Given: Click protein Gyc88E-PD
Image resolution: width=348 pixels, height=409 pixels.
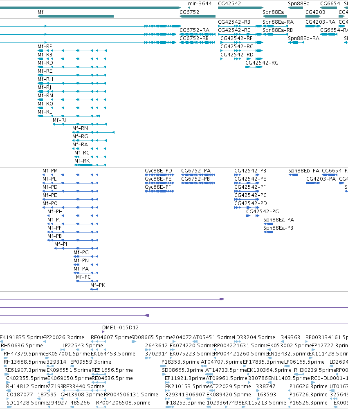Looking at the screenshot, I should 159,175.
